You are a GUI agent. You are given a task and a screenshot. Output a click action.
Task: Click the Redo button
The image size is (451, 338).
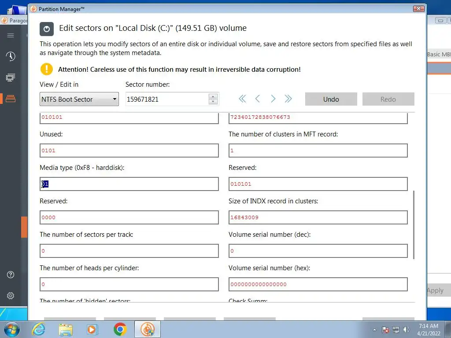388,99
